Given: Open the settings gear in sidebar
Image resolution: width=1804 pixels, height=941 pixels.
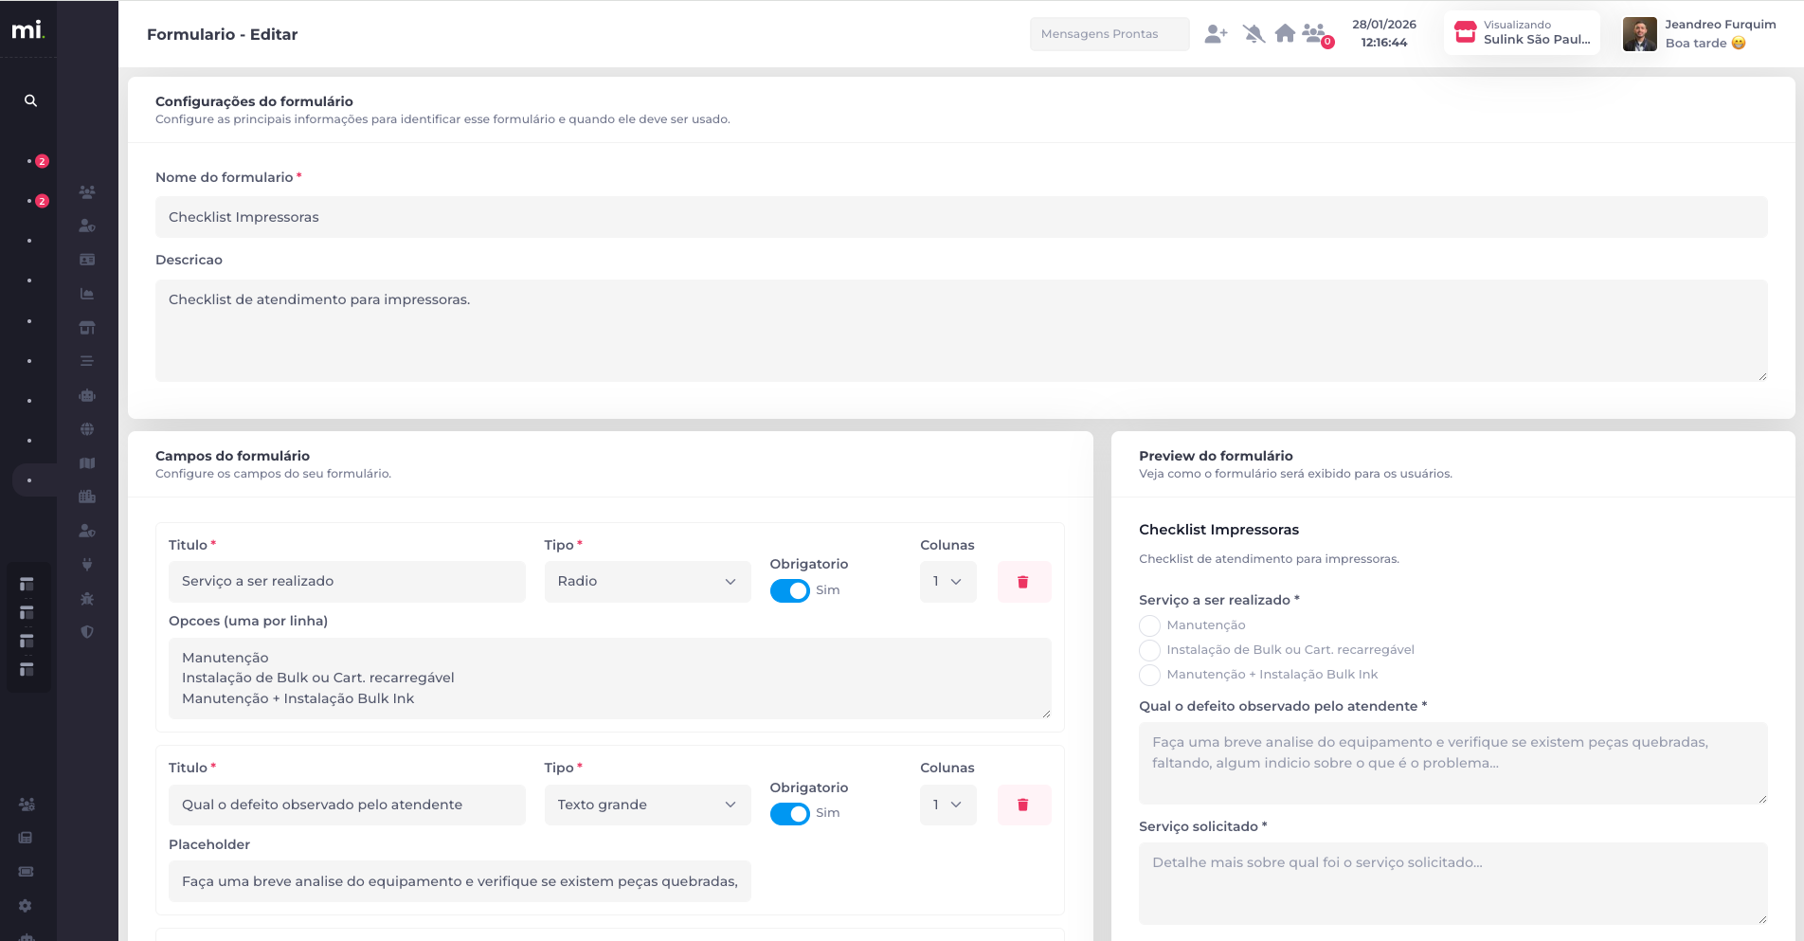Looking at the screenshot, I should coord(26,906).
